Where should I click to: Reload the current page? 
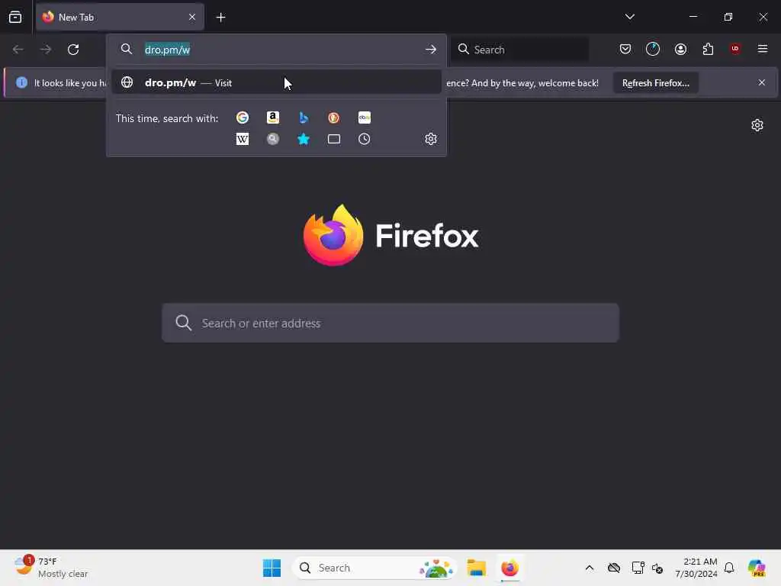click(x=73, y=50)
